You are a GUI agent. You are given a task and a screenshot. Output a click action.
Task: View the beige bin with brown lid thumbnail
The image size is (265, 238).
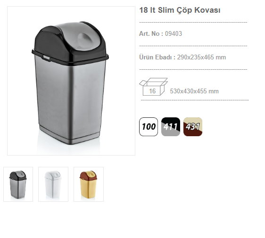[x=89, y=184]
